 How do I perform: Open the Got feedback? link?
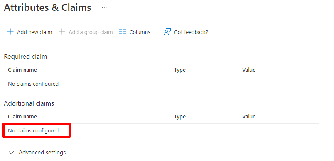(x=191, y=32)
